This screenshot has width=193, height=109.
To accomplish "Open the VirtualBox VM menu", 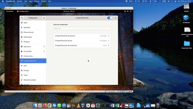I will (x=10, y=1).
